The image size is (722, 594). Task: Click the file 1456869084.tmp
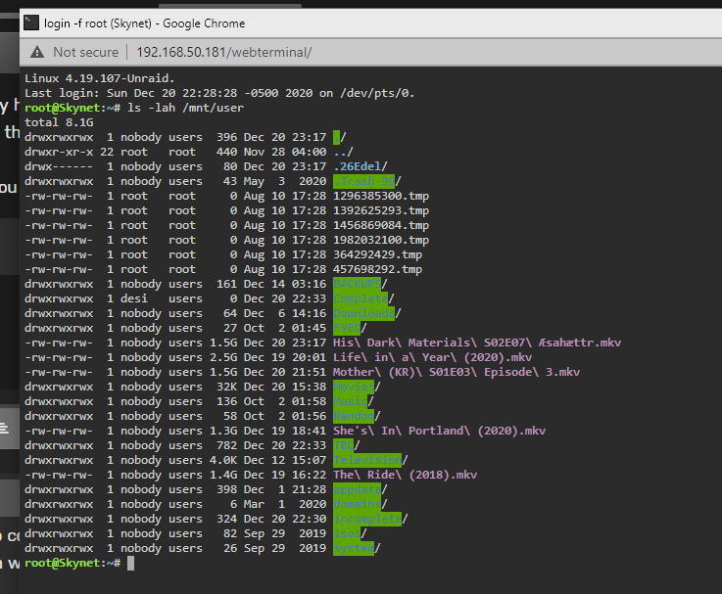pyautogui.click(x=381, y=225)
